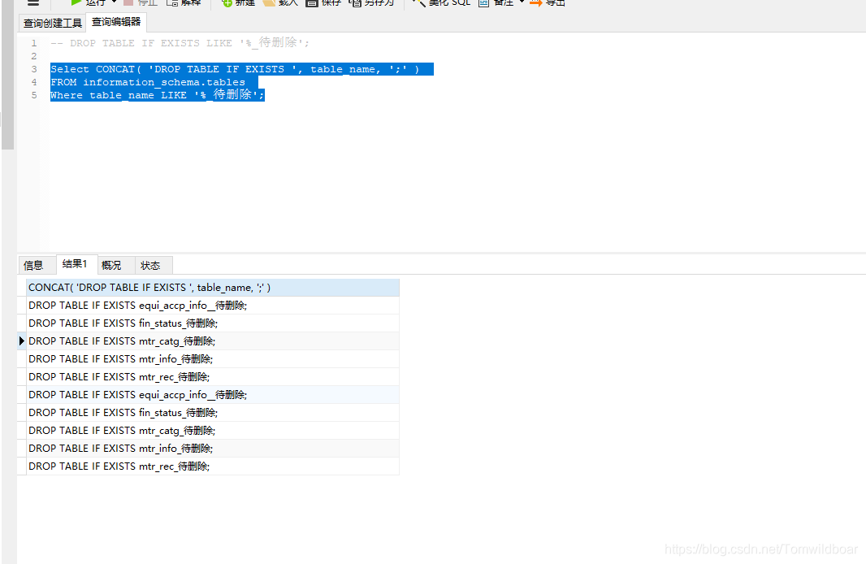The image size is (866, 564).
Task: Select the 查询编辑器 tab
Action: point(116,22)
